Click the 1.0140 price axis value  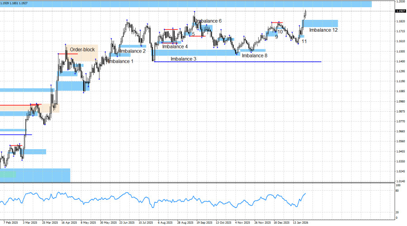[x=401, y=181]
